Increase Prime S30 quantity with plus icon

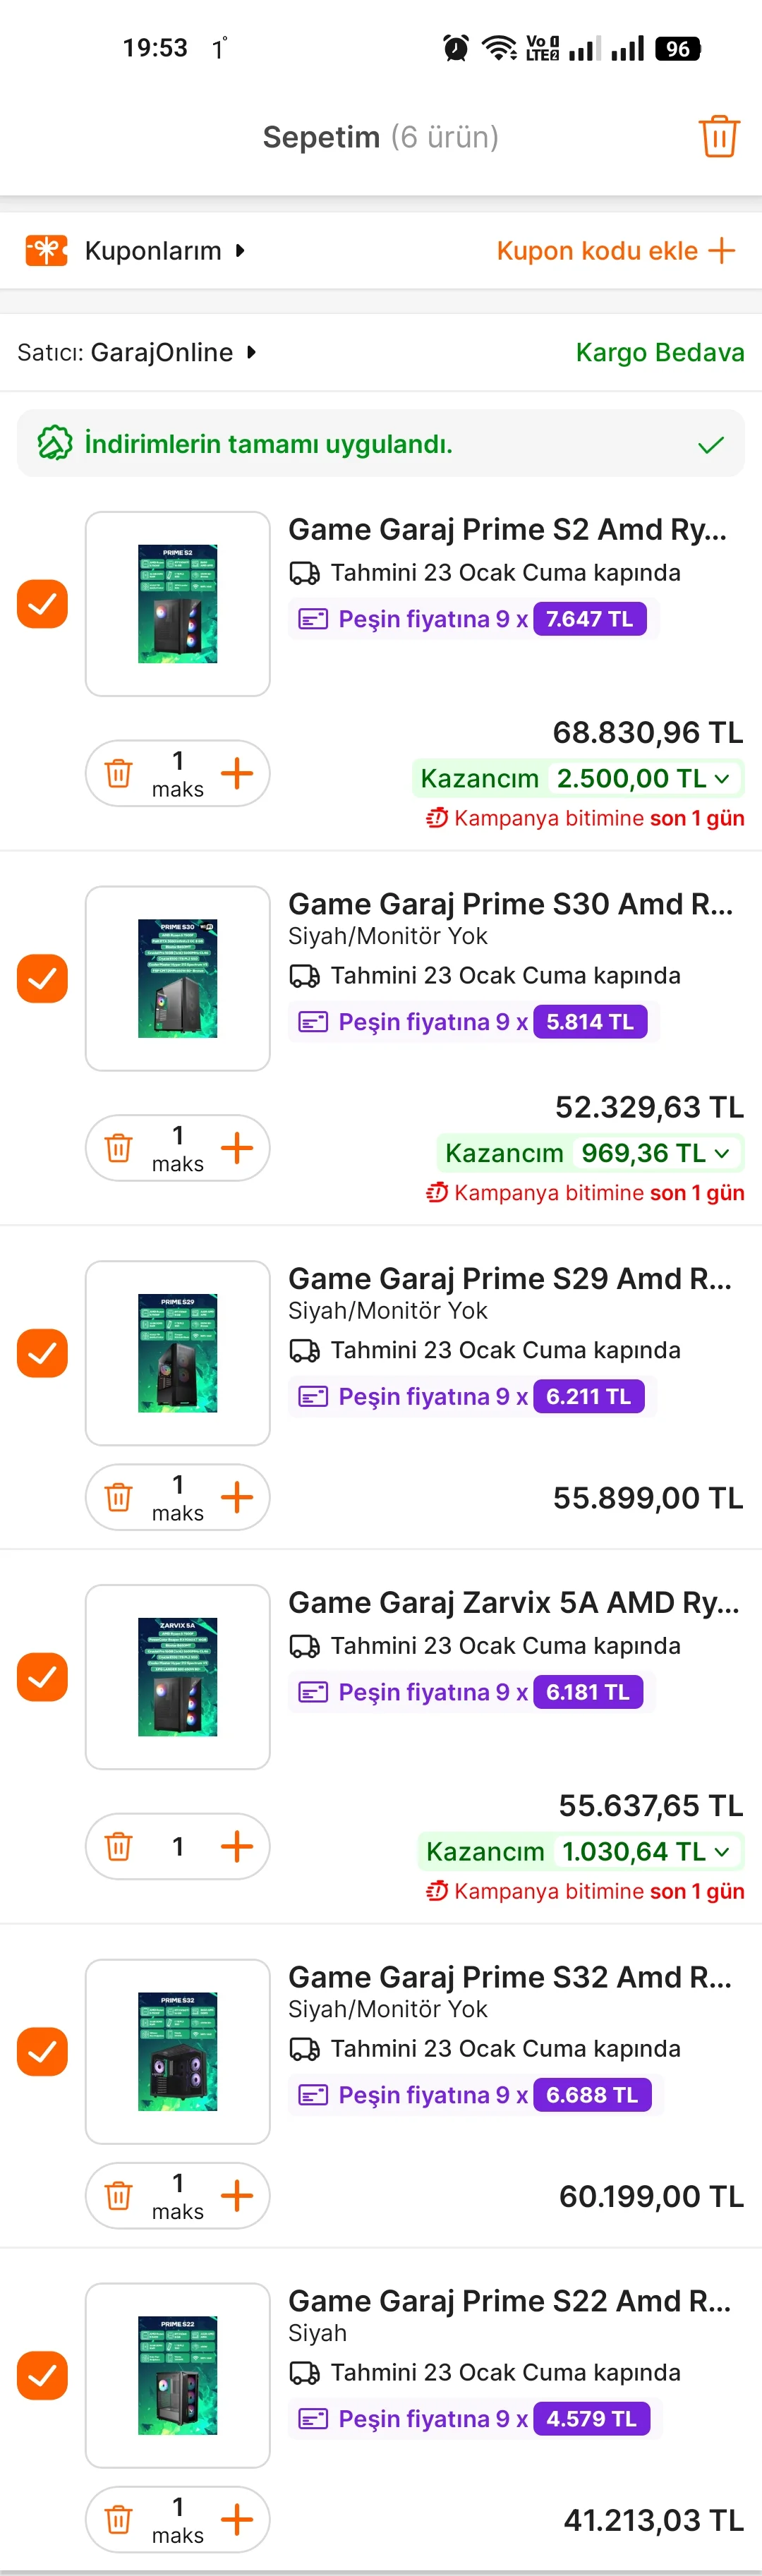pos(237,1148)
